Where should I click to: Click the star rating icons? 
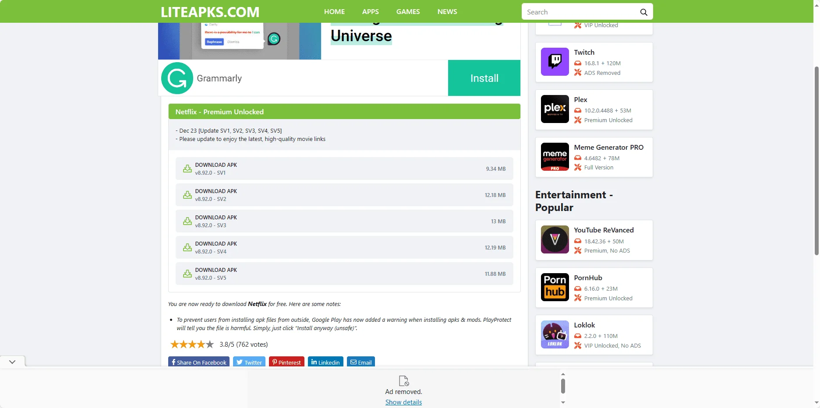pyautogui.click(x=192, y=345)
